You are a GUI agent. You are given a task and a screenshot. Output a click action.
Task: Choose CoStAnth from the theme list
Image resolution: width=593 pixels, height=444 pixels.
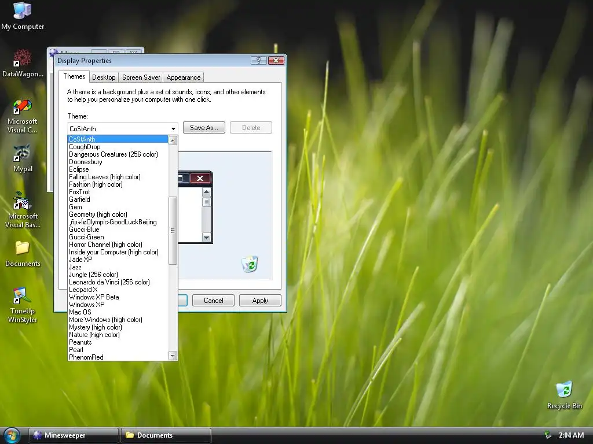tap(118, 139)
